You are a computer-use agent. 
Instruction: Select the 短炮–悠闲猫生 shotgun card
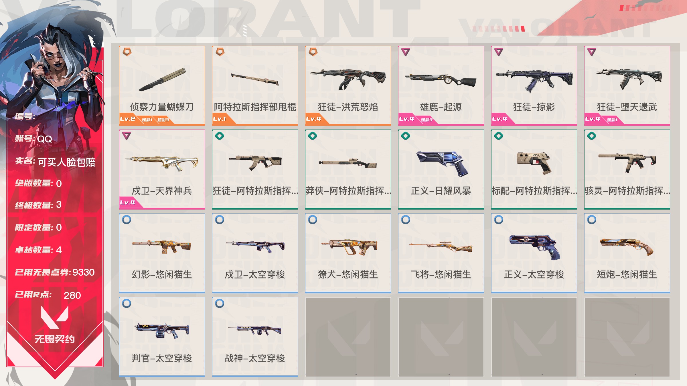click(x=627, y=253)
